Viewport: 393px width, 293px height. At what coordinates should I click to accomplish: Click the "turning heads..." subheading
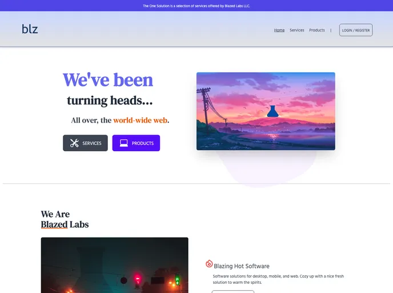coord(110,100)
